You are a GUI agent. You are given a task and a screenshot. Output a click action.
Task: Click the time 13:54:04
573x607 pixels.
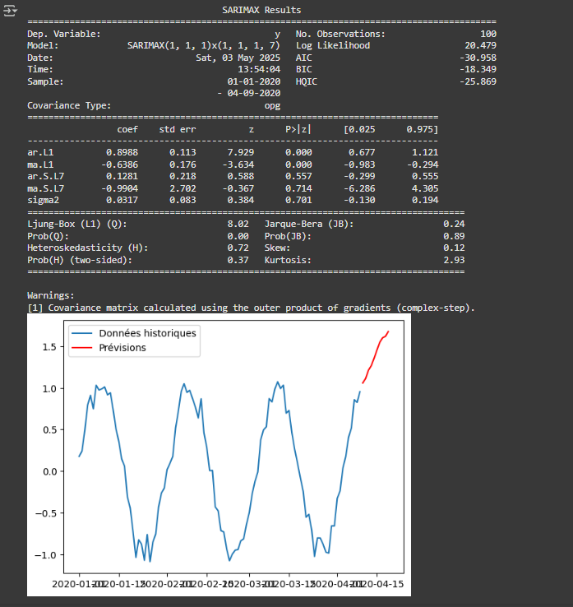(259, 69)
